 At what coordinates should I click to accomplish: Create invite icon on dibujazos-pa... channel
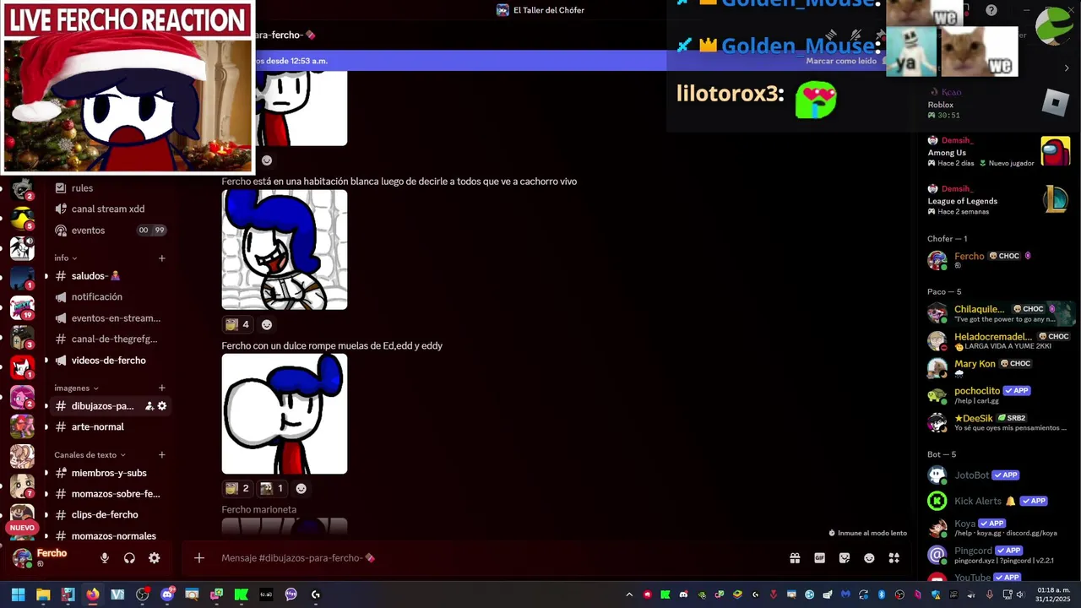[149, 406]
